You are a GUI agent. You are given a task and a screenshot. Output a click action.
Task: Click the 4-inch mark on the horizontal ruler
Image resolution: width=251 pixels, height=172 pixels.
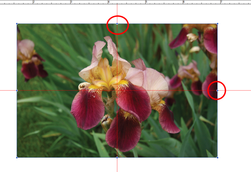point(108,2)
